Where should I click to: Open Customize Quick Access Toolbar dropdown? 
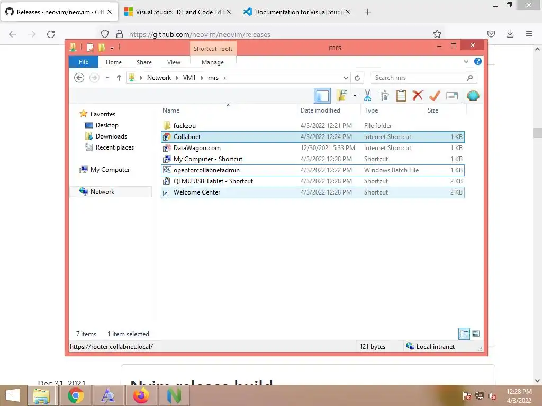pos(112,48)
